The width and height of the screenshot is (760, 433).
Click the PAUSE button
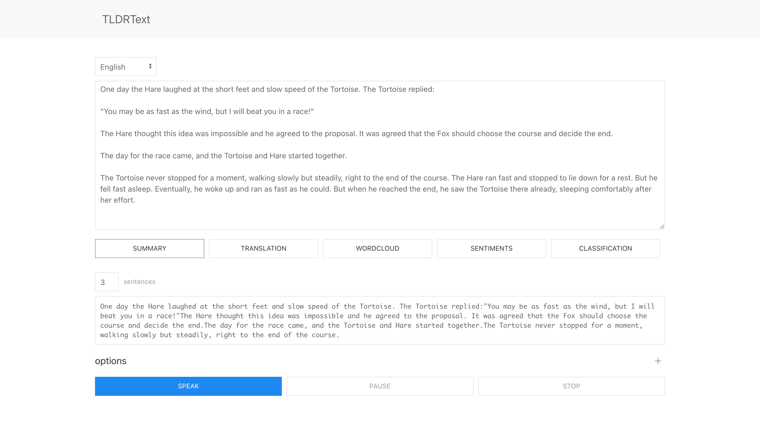[x=380, y=386]
